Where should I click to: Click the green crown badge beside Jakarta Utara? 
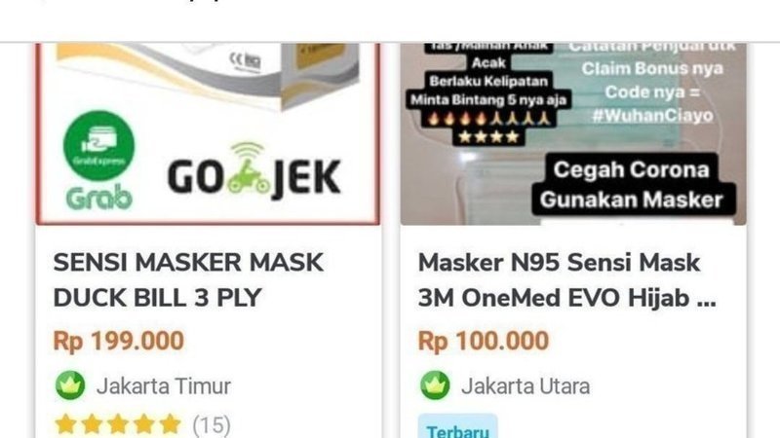pyautogui.click(x=435, y=385)
